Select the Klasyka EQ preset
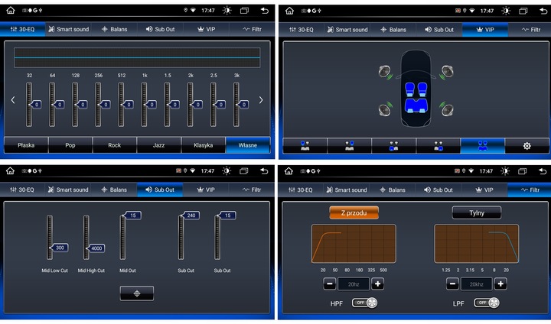Image resolution: width=551 pixels, height=324 pixels. click(x=203, y=145)
